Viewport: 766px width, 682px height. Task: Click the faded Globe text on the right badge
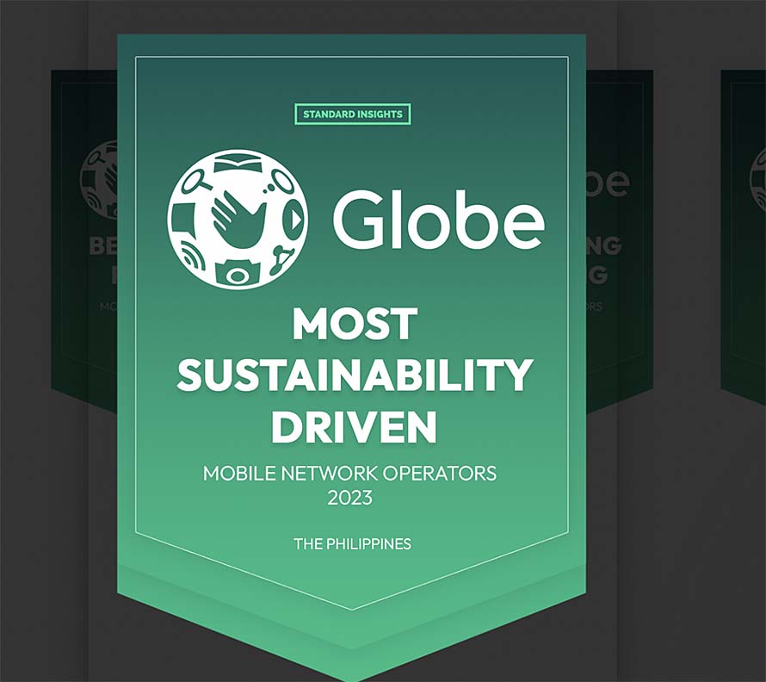[602, 183]
